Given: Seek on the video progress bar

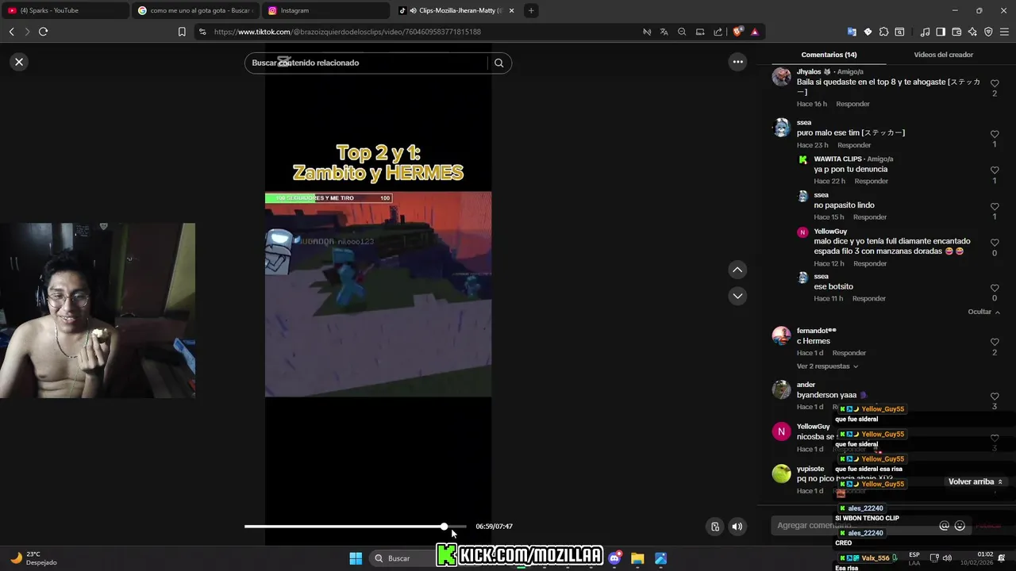Looking at the screenshot, I should 355,527.
